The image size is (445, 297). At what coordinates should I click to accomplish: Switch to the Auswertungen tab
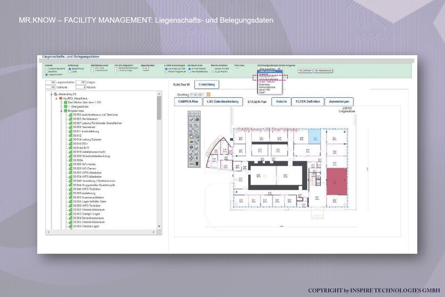[x=339, y=102]
